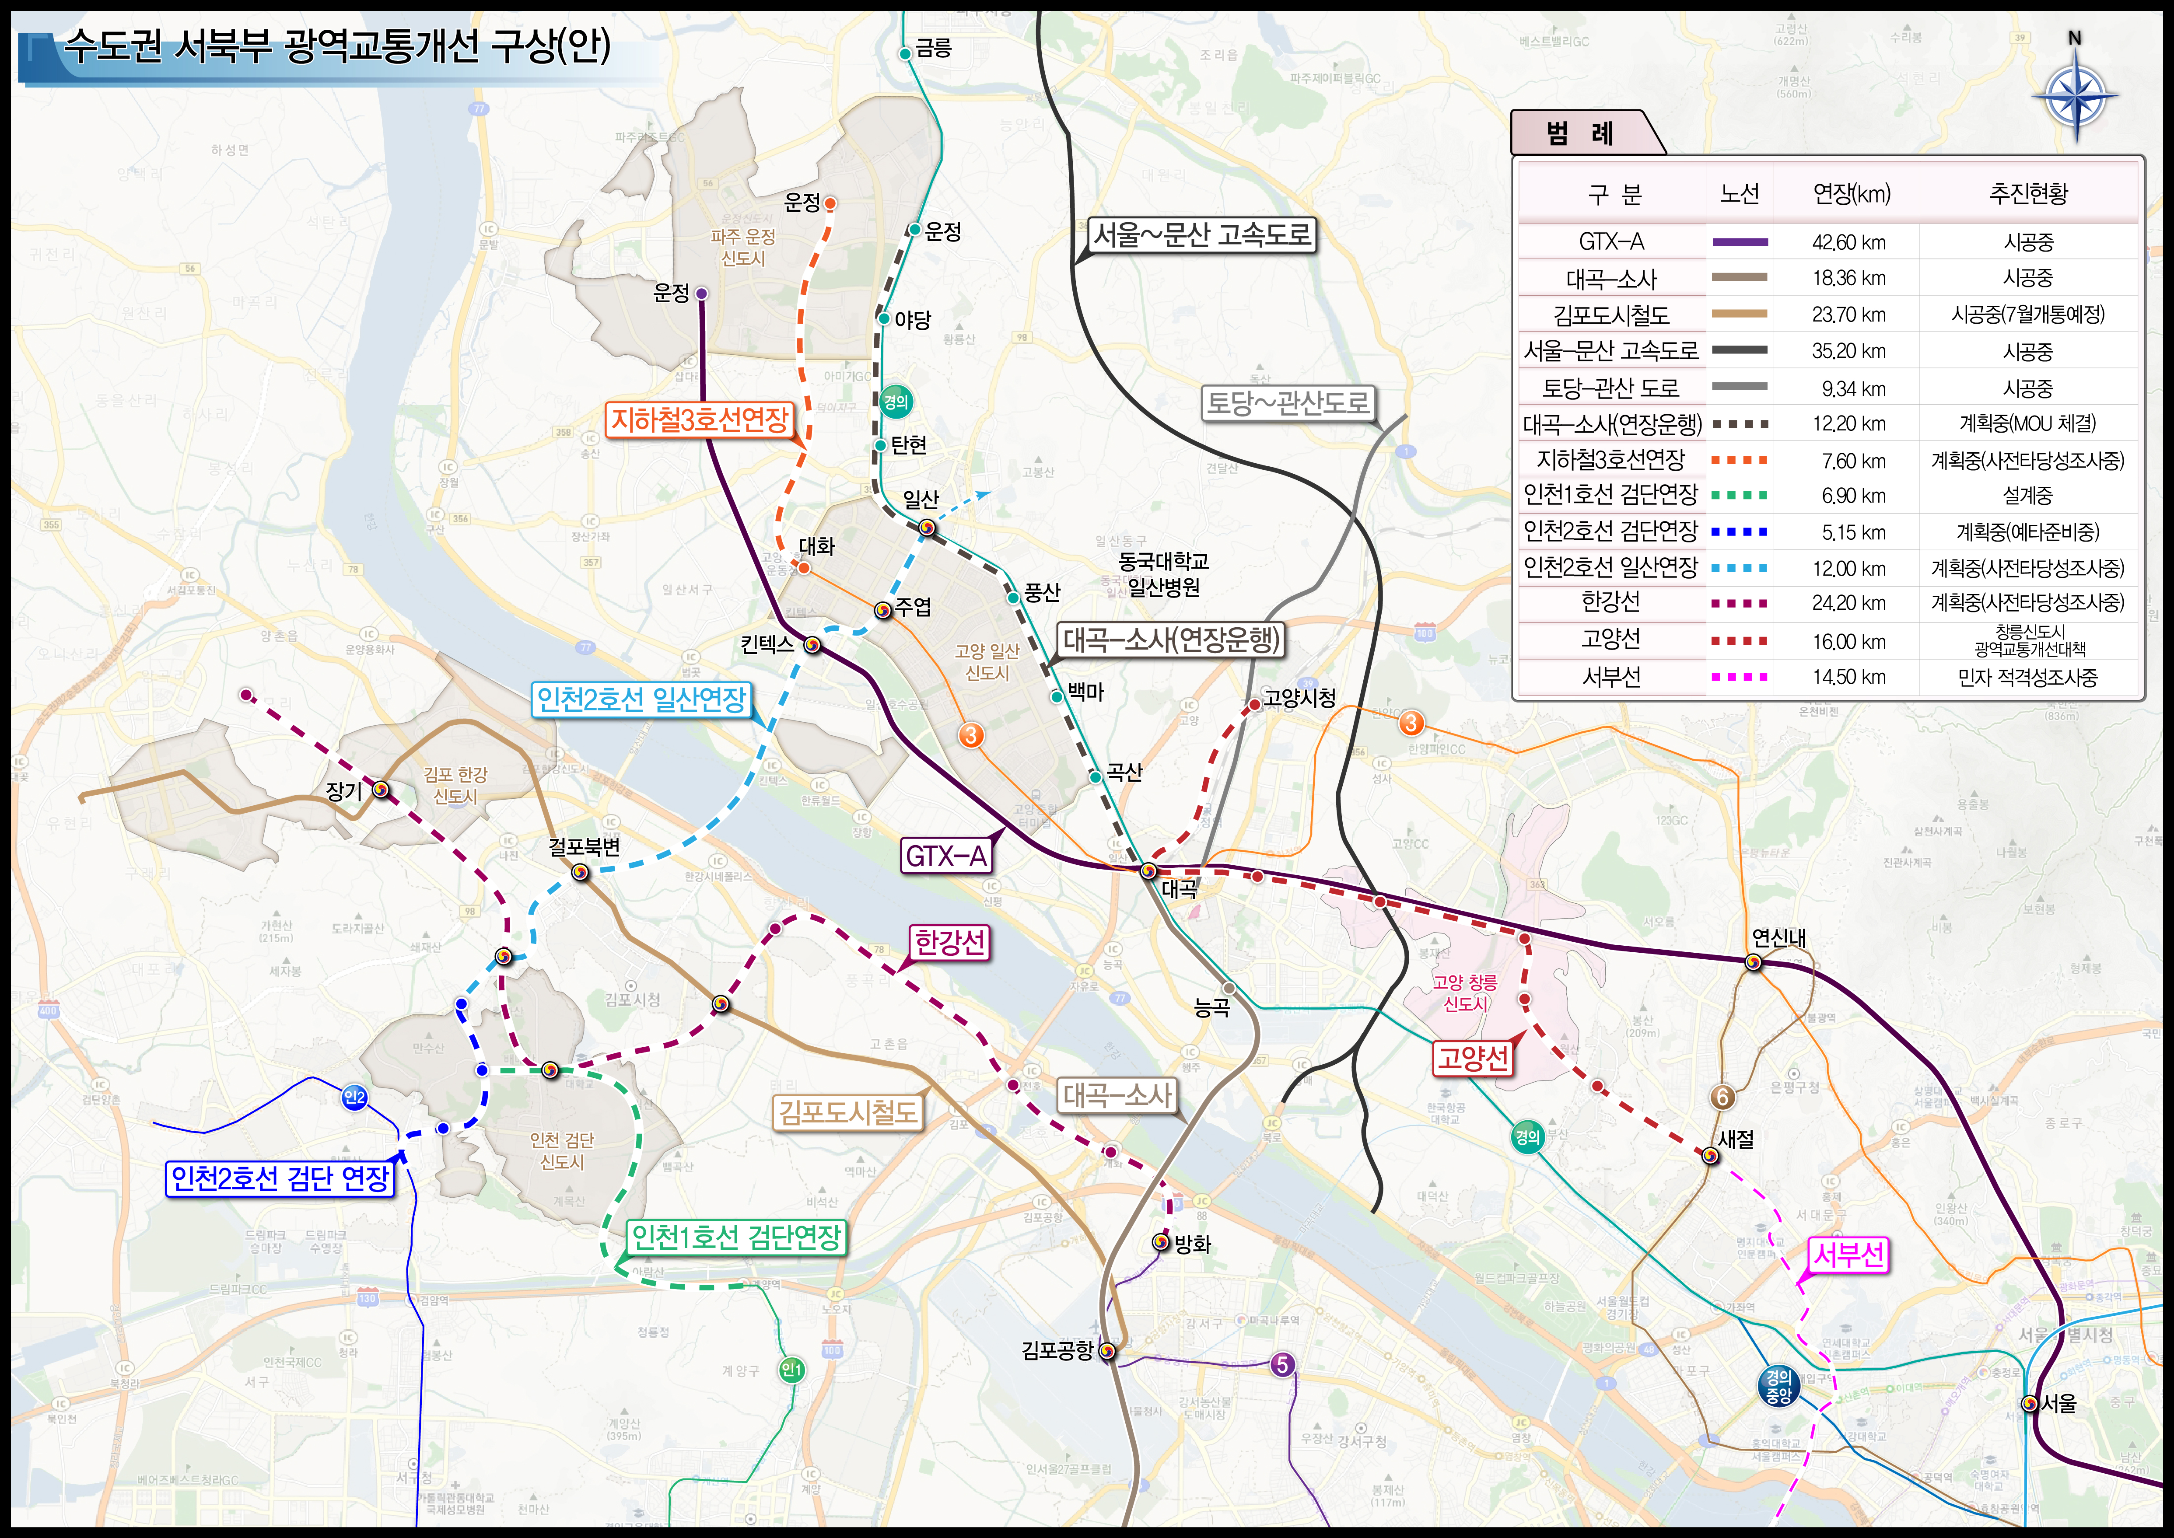Select the 범례 legend tab header
The width and height of the screenshot is (2174, 1538).
click(1580, 133)
